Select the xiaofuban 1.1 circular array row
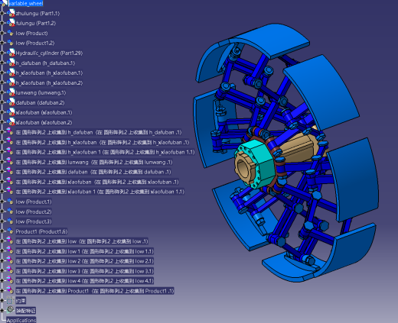The height and width of the screenshot is (323, 398). (100, 192)
